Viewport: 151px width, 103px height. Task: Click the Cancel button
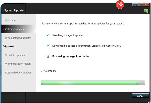pyautogui.click(x=140, y=96)
